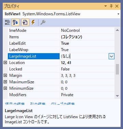Click the bold True value of LabelEdit
Viewport: 123px width, 129px height.
click(65, 43)
